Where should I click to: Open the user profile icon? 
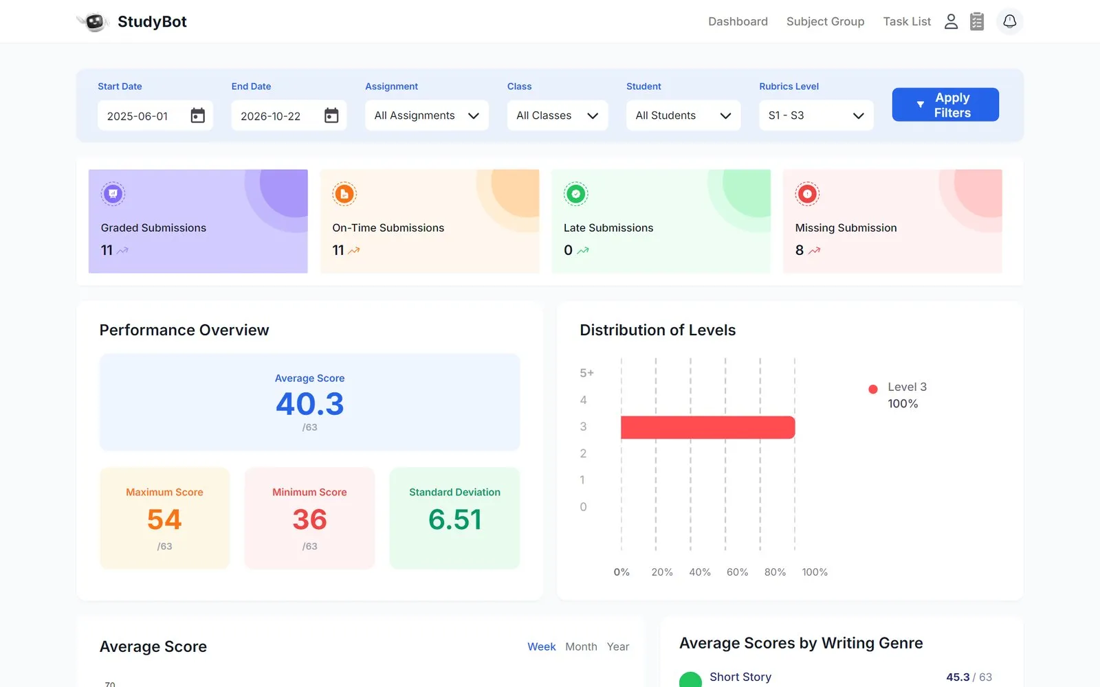pyautogui.click(x=951, y=22)
